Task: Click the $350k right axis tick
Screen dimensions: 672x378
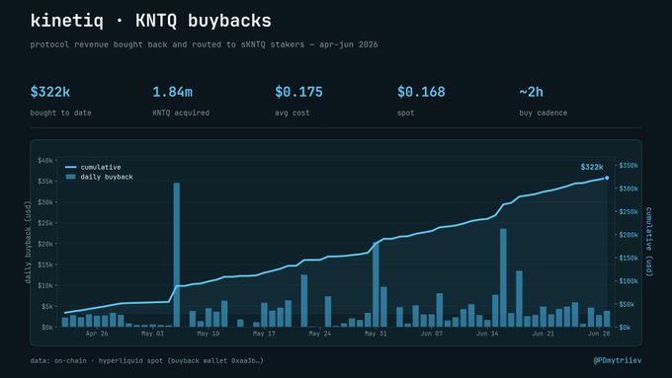Action: click(x=629, y=166)
